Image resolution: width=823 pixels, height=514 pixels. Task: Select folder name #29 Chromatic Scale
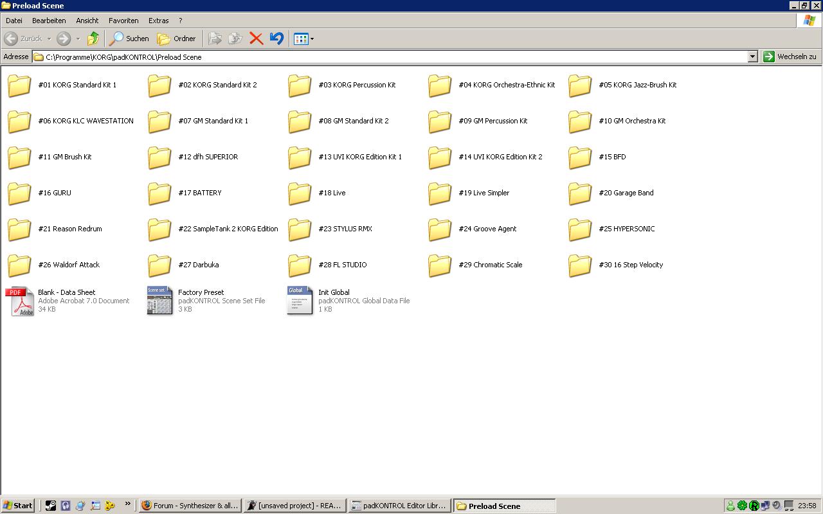point(491,265)
